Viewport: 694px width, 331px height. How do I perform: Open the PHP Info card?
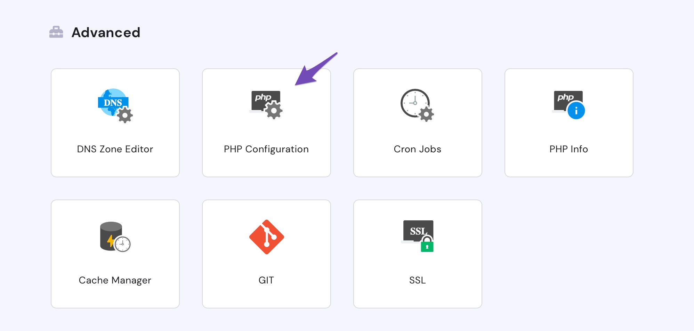click(x=568, y=123)
